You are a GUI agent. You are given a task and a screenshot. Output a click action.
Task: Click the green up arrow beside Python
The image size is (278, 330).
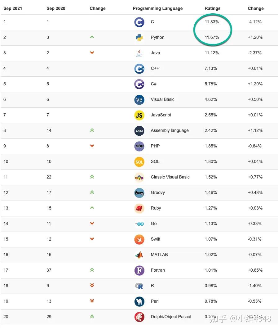click(x=92, y=37)
